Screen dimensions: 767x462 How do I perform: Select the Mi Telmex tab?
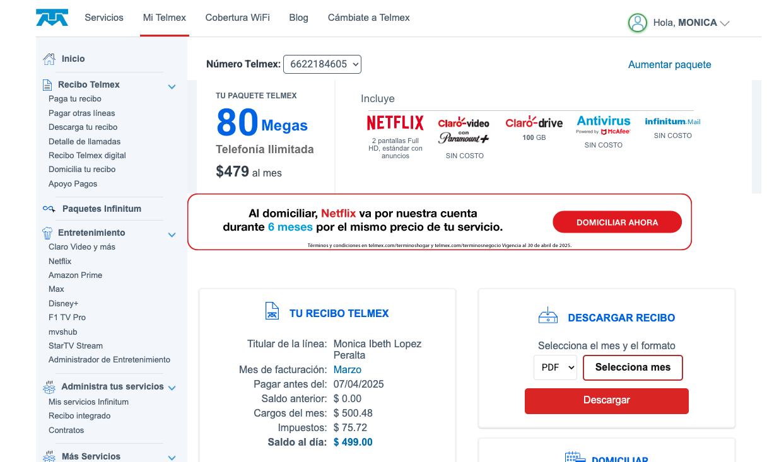(x=165, y=18)
